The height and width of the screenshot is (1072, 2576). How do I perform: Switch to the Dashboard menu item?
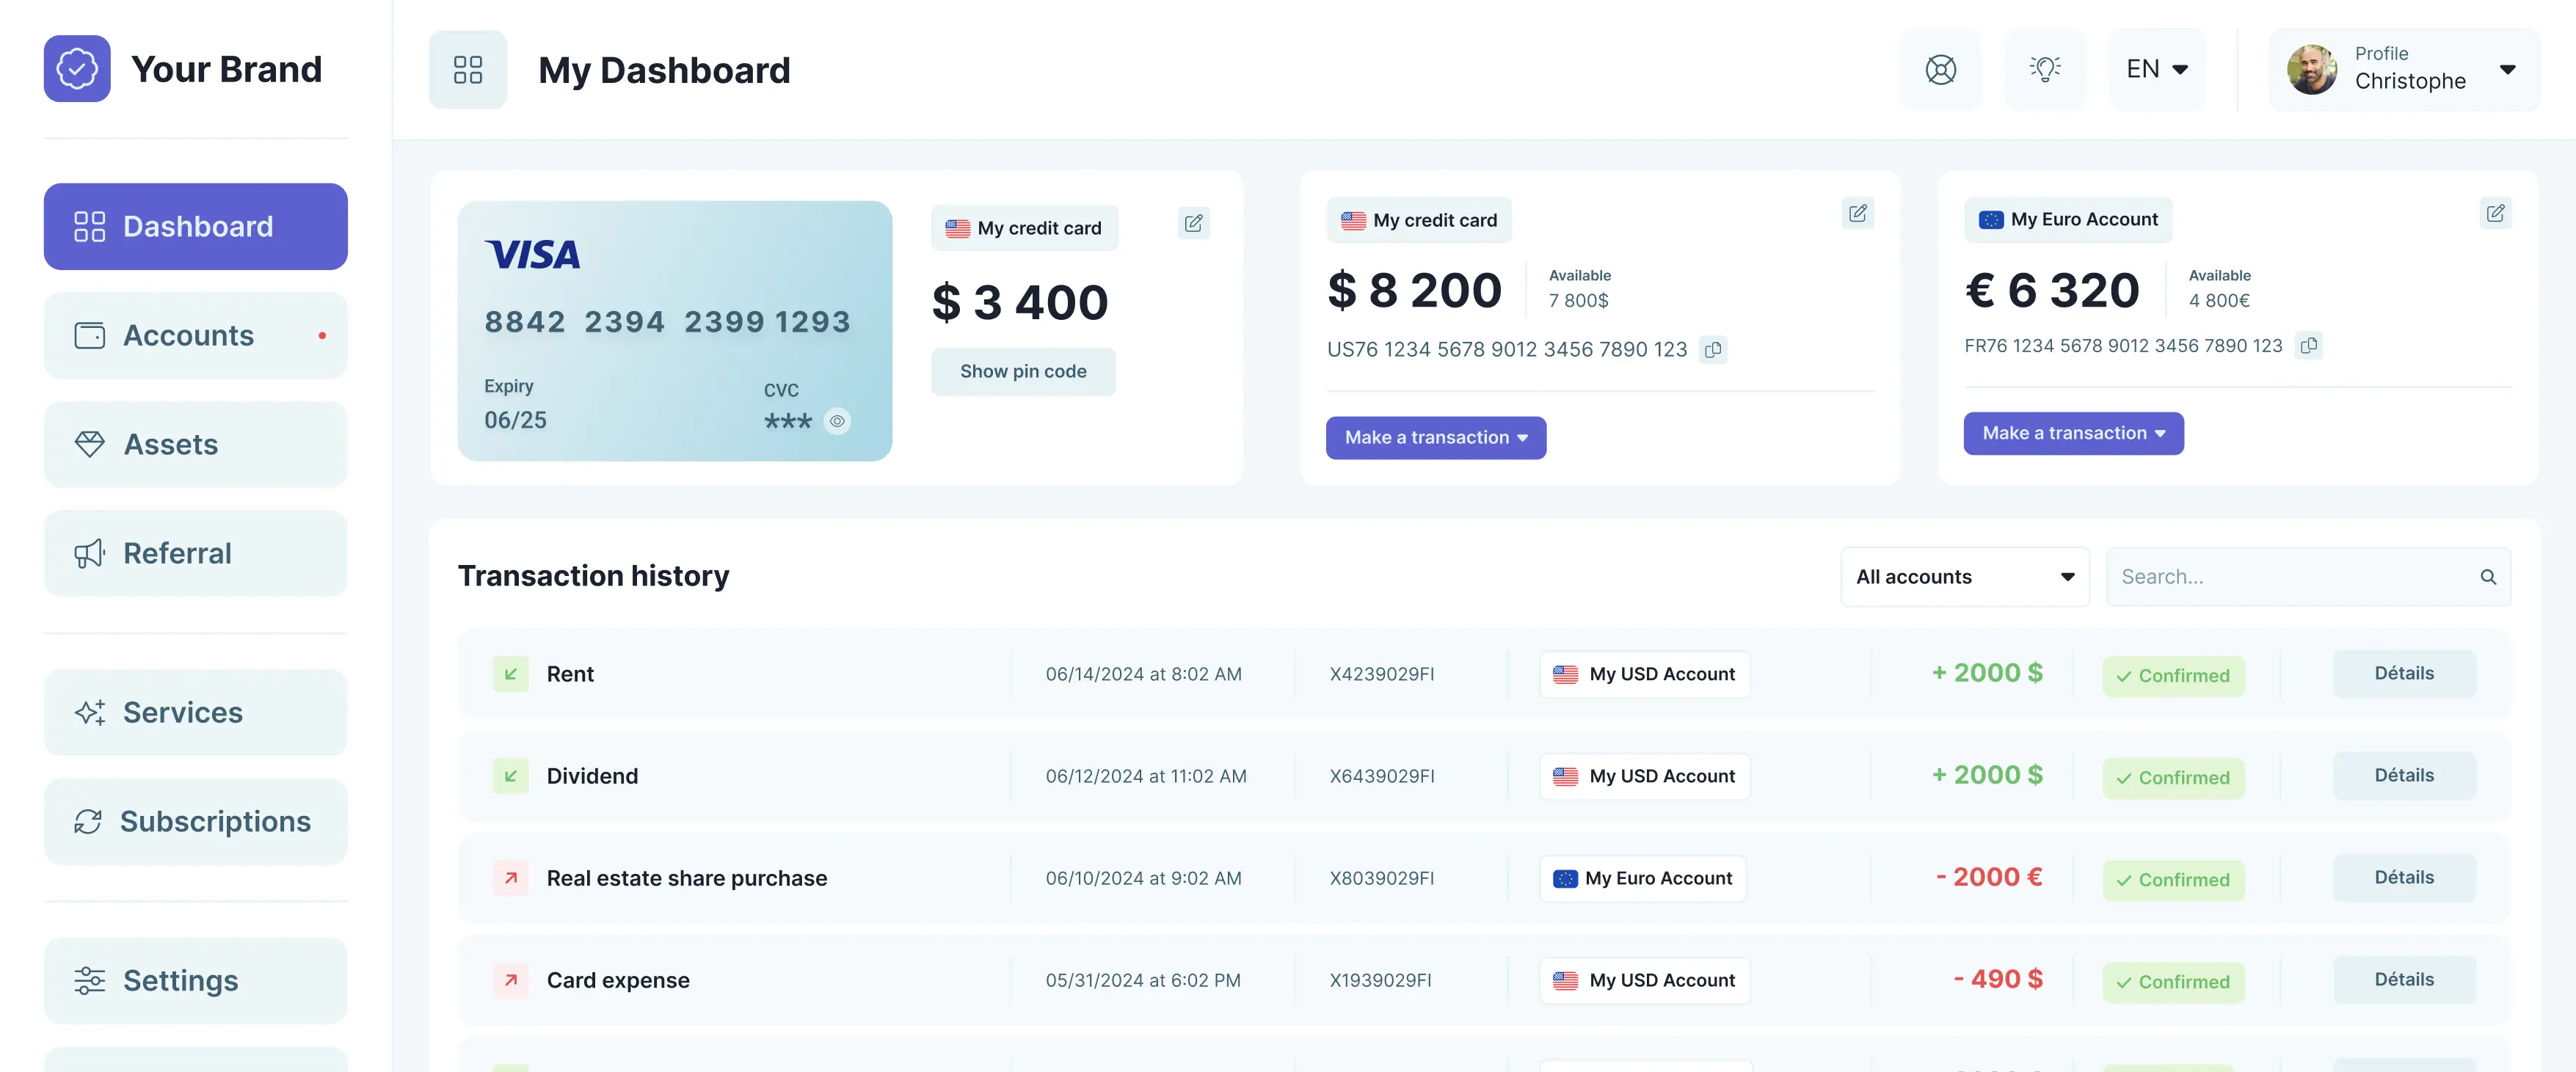tap(197, 226)
